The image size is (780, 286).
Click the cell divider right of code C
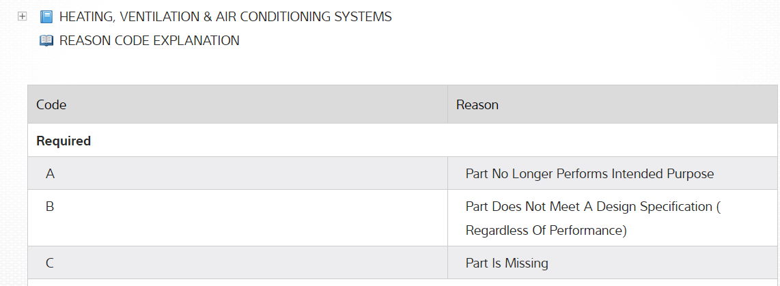[447, 263]
